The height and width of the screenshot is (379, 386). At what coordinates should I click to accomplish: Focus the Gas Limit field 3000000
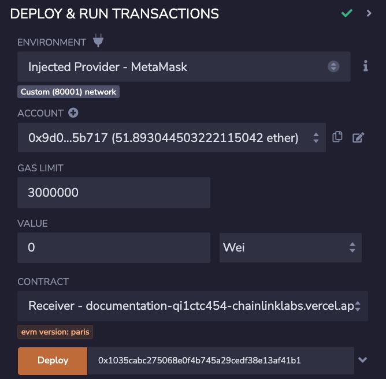click(114, 193)
